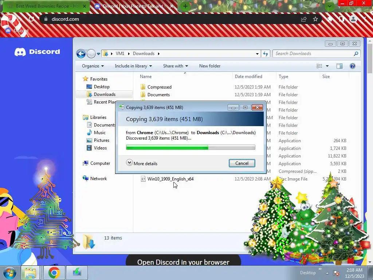Click Downloads in the address breadcrumb

pos(144,54)
